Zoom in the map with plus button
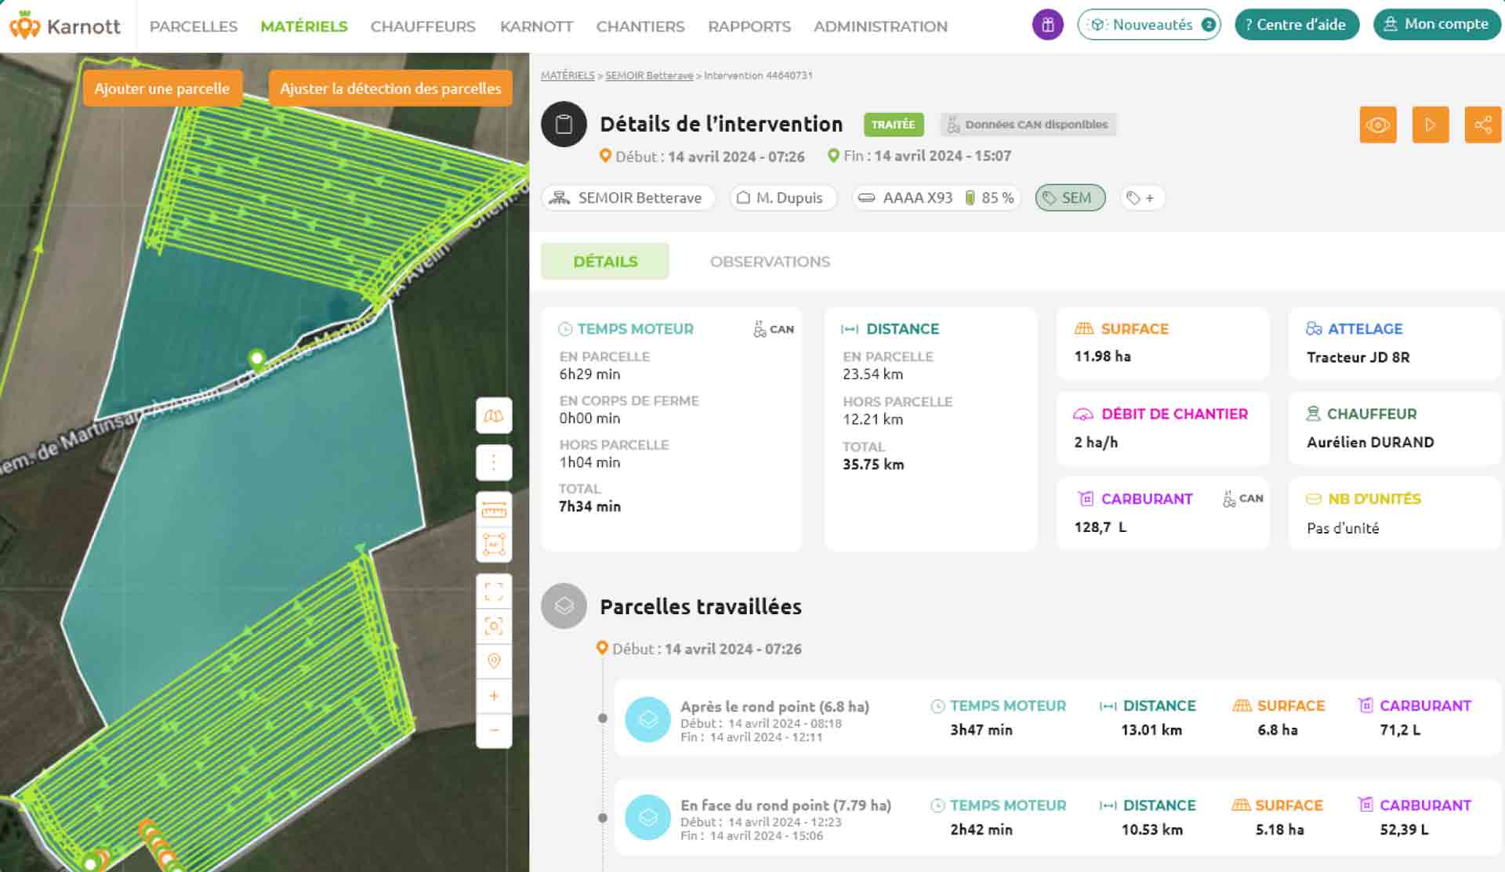This screenshot has width=1505, height=872. pos(494,696)
